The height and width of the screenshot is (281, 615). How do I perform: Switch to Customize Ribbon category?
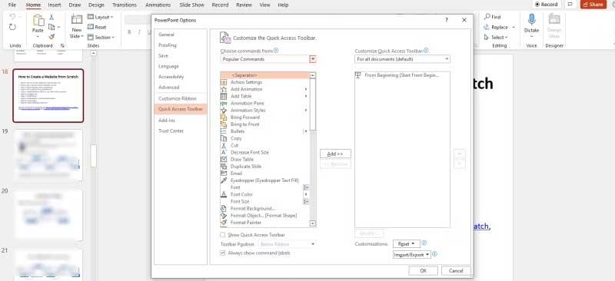point(178,98)
